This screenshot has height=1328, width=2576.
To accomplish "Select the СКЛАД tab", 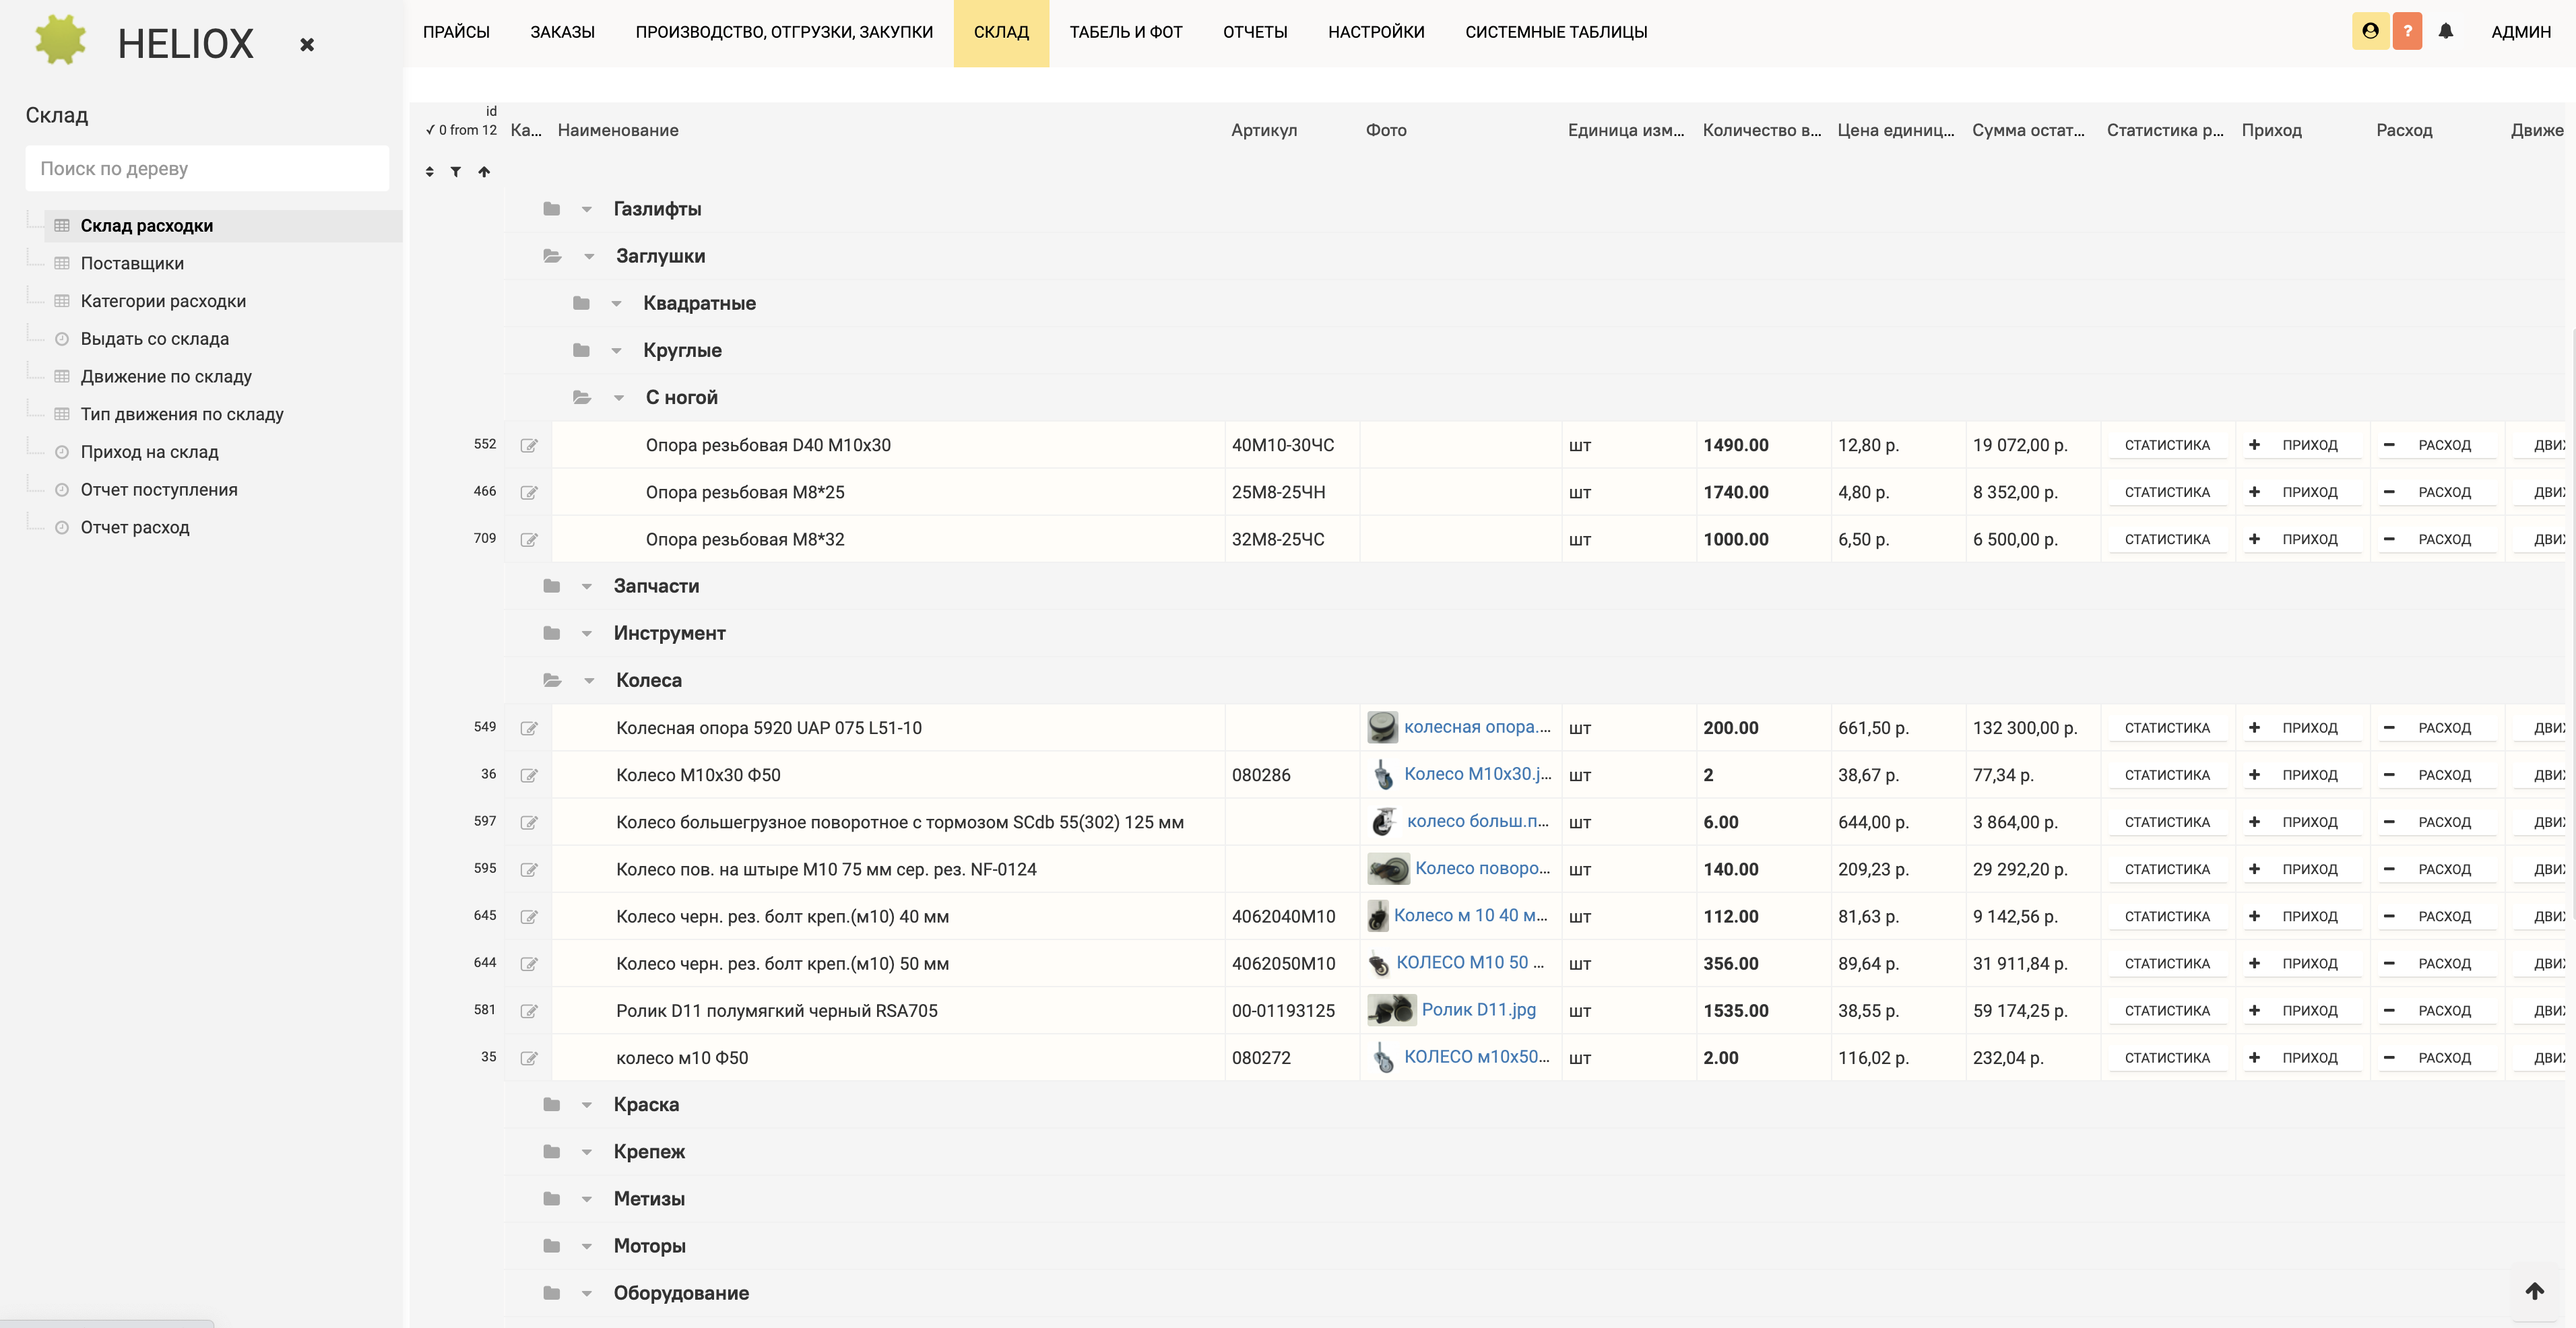I will tap(1001, 32).
